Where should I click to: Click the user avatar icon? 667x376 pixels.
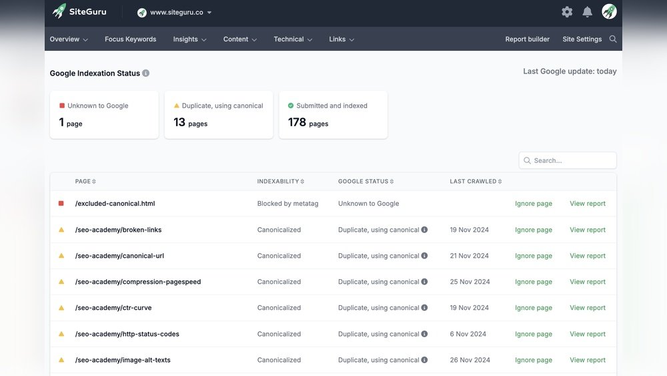coord(609,11)
